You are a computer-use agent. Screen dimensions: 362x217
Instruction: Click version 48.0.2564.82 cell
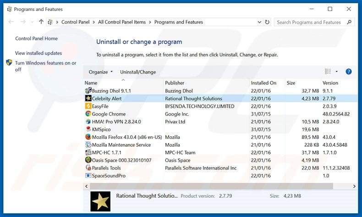point(336,114)
